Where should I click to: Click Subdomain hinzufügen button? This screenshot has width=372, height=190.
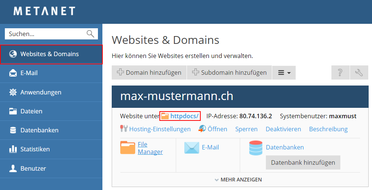point(229,73)
